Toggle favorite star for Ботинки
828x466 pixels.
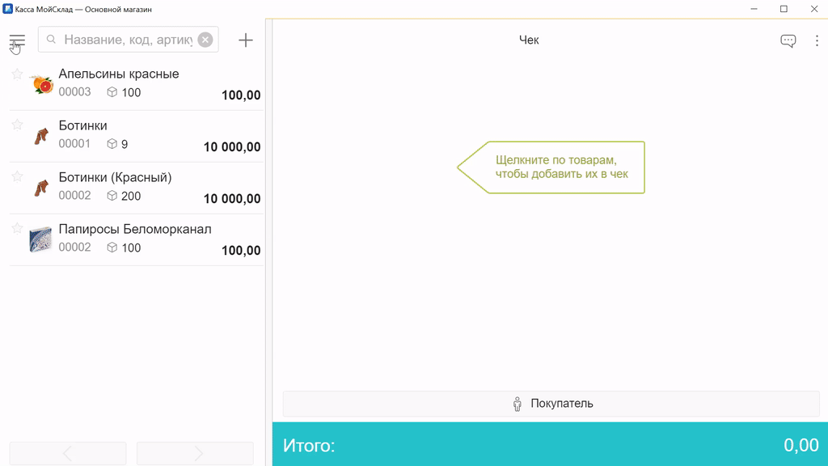[x=17, y=125]
